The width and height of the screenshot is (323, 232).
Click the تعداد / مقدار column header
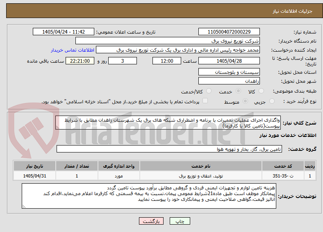pos(77,166)
